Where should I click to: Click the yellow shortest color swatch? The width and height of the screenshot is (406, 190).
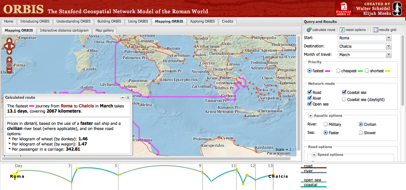click(x=388, y=71)
